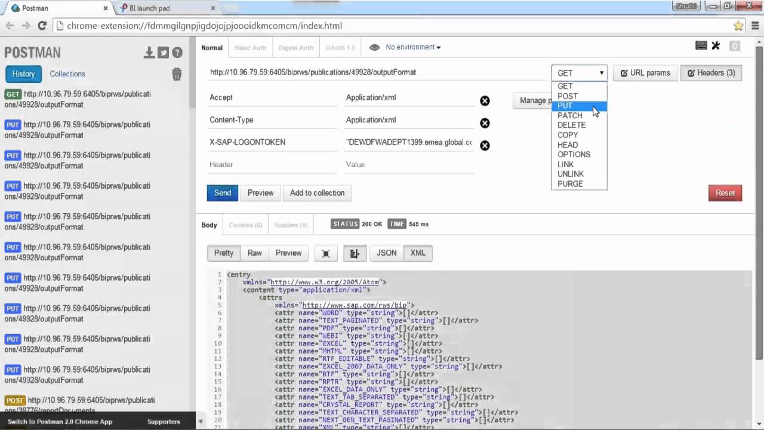764x430 pixels.
Task: Open keyboard shortcuts icon at top right
Action: pyautogui.click(x=701, y=45)
